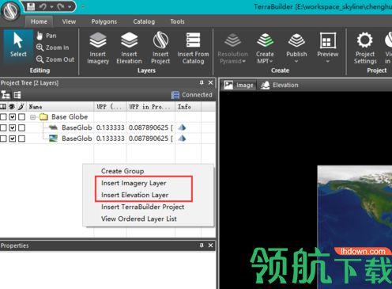Click the first column header icon in project tree
Image resolution: width=392 pixels, height=289 pixels.
[3, 107]
